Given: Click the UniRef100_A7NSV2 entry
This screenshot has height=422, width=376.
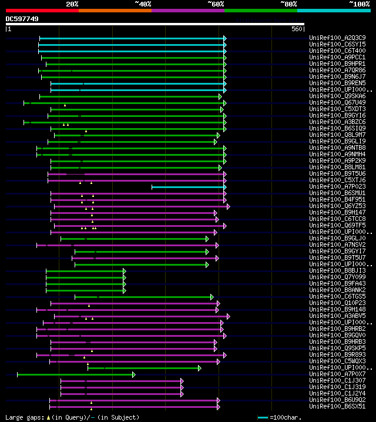Looking at the screenshot, I should pyautogui.click(x=337, y=245).
